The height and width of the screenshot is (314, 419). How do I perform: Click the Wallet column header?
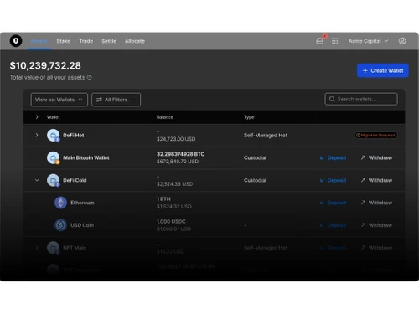point(53,117)
